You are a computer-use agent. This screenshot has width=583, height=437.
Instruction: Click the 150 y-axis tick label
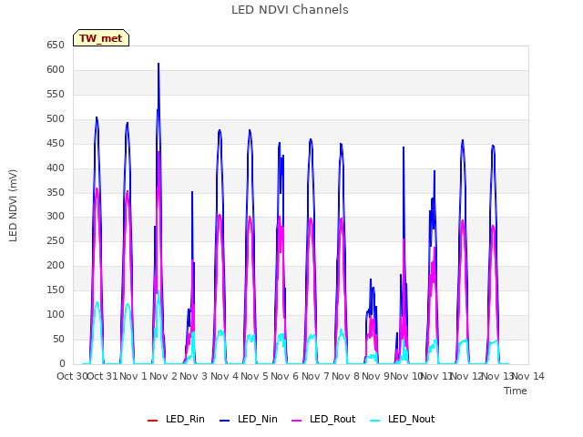(56, 290)
